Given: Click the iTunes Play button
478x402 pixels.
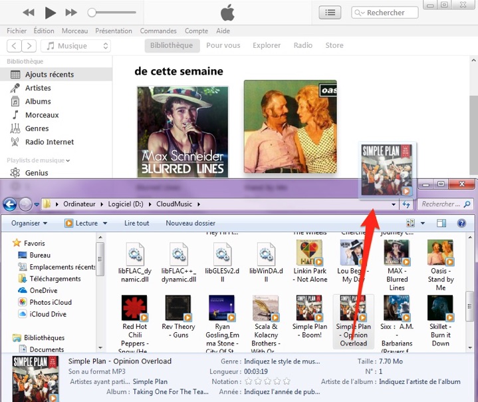Looking at the screenshot, I should tap(51, 13).
